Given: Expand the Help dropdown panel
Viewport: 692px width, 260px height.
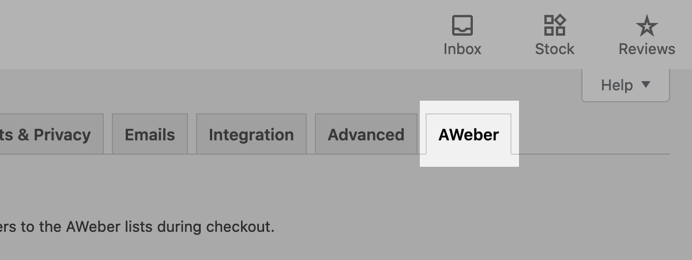Looking at the screenshot, I should point(625,86).
